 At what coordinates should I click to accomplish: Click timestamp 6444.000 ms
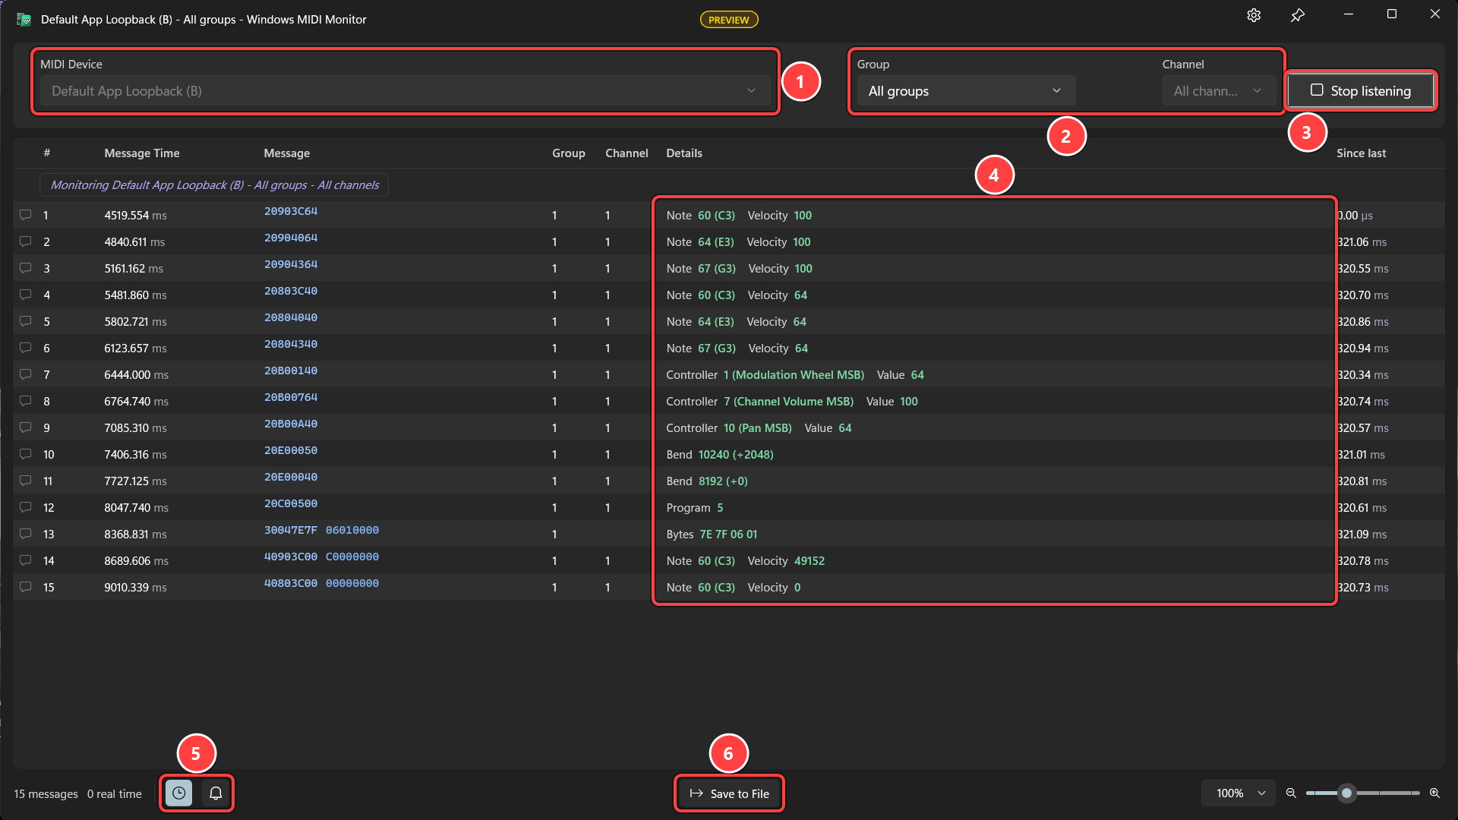[137, 375]
